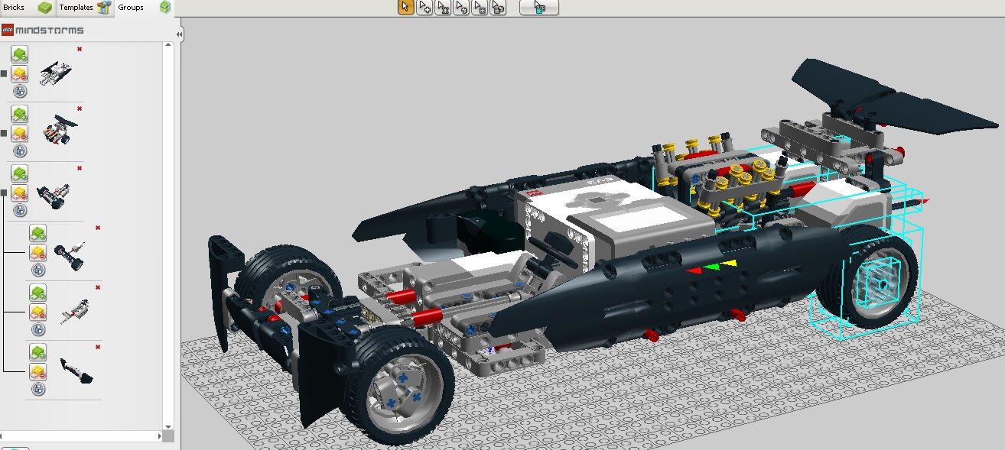Click the horizontal scrollbar right arrow
The image size is (1005, 450).
tap(159, 436)
